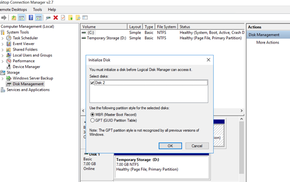Click the Services and Applications icon
290x182 pixels.
[3, 90]
